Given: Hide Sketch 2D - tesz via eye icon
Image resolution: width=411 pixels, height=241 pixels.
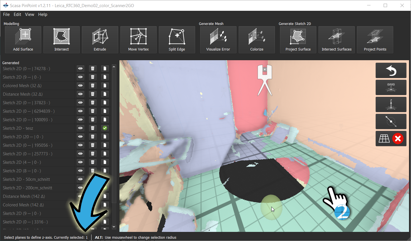Looking at the screenshot, I should click(x=80, y=128).
